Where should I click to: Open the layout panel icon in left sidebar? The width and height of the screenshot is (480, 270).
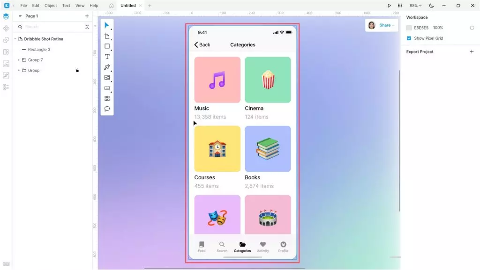tap(6, 52)
